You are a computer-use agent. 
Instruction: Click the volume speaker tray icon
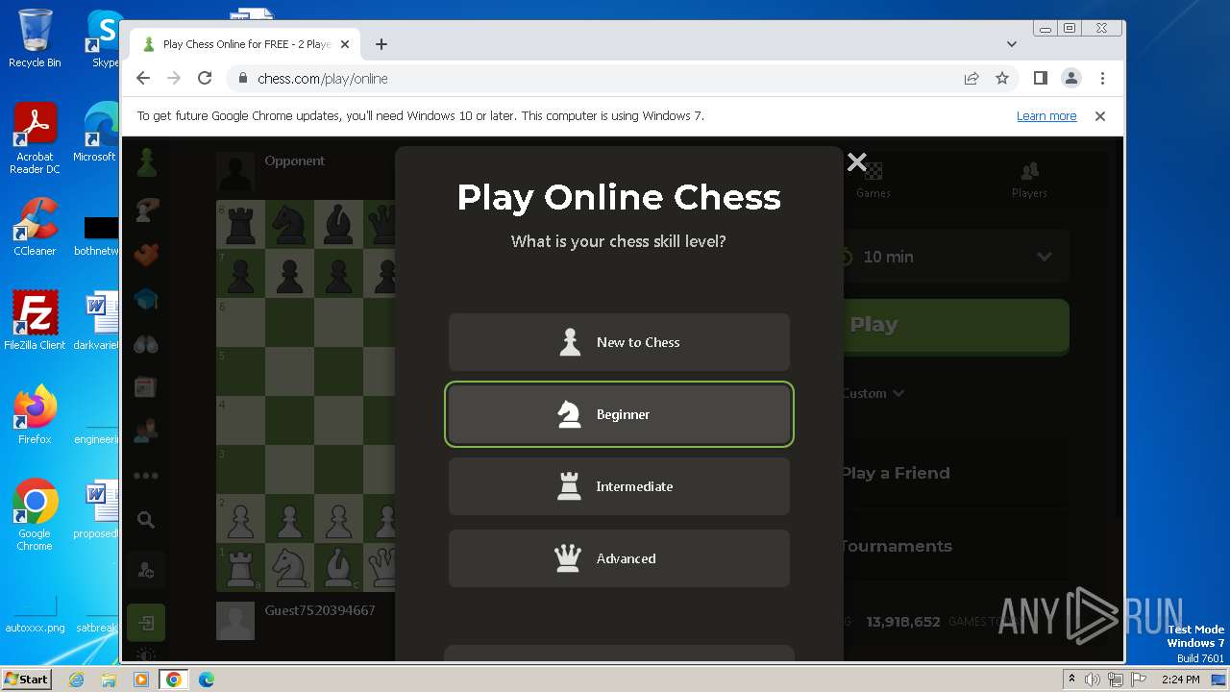click(x=1093, y=680)
